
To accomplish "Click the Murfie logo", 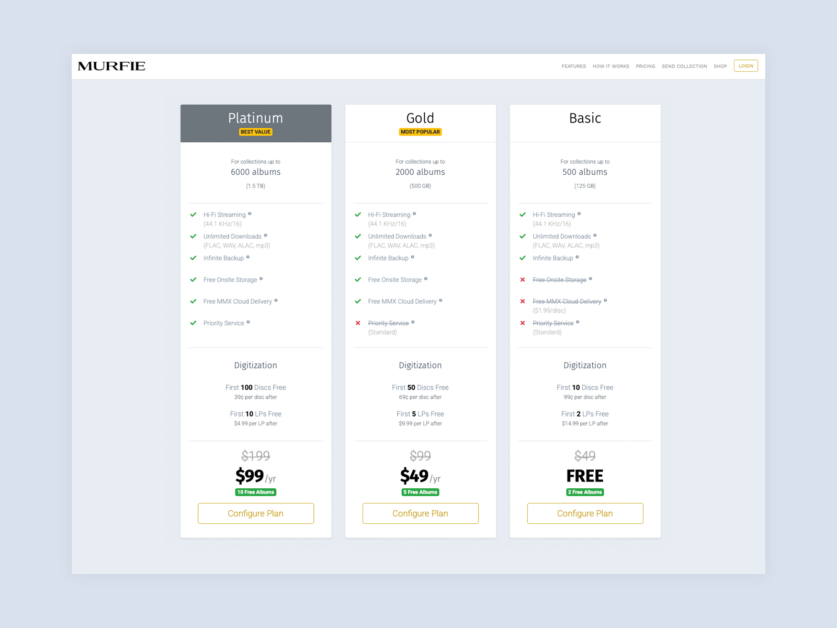I will [111, 66].
